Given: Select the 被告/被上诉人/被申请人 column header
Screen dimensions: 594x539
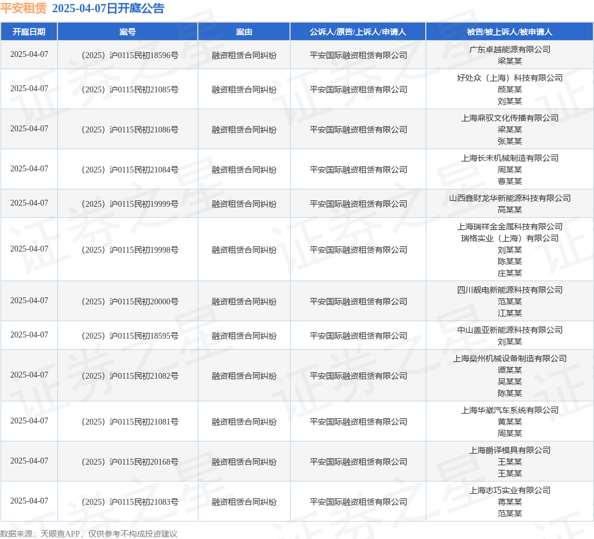Looking at the screenshot, I should click(x=509, y=32).
